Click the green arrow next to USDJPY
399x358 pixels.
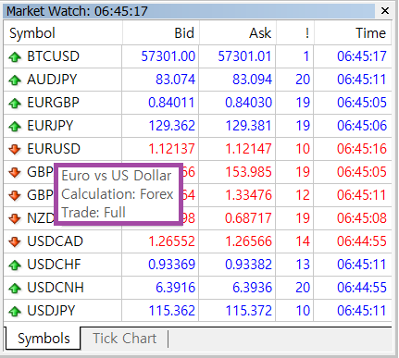pyautogui.click(x=15, y=311)
